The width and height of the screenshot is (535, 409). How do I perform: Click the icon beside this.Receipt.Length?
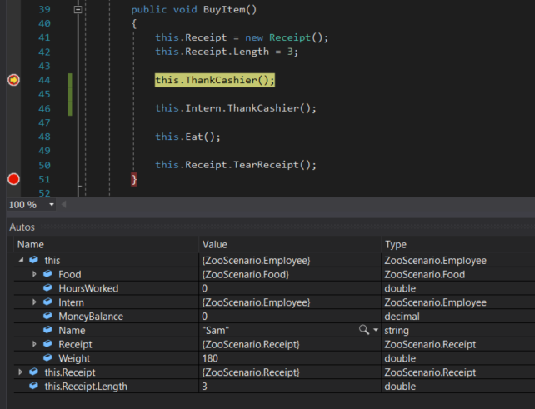click(x=34, y=387)
